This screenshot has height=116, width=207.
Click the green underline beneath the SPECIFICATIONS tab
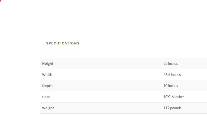[x=63, y=51]
